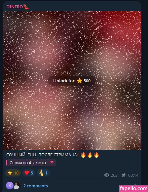
Task: Toggle the praying hands reaction with count 1
Action: pos(43,173)
